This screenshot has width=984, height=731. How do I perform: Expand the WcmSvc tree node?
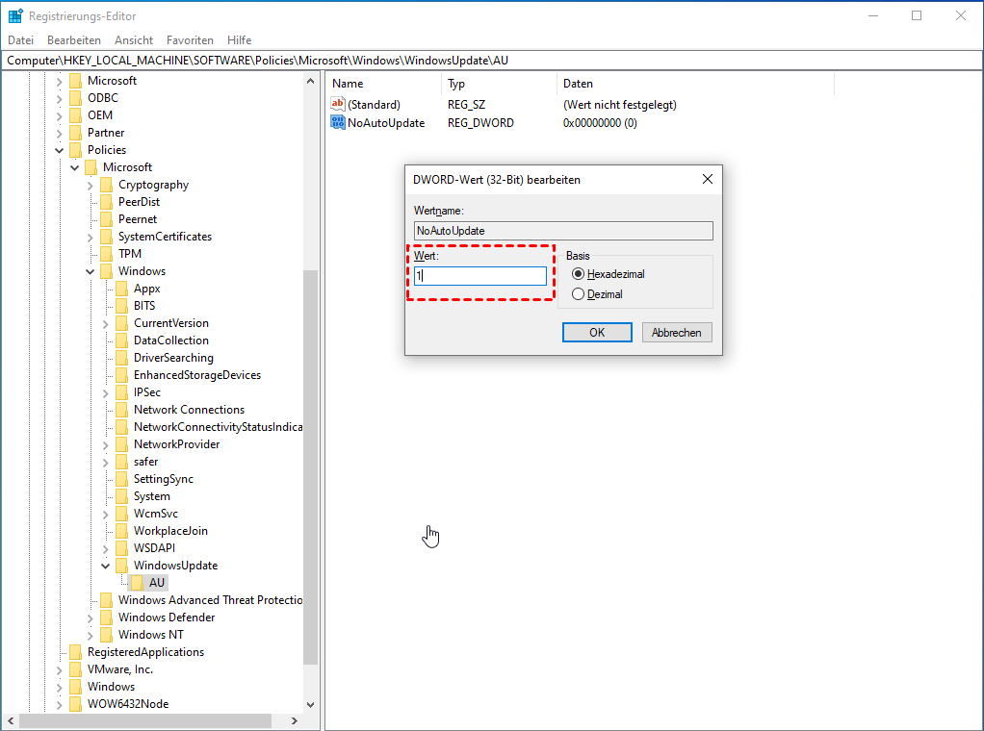[x=106, y=514]
